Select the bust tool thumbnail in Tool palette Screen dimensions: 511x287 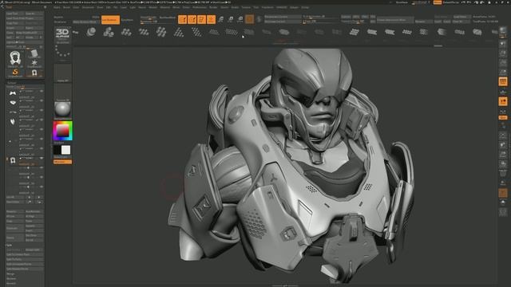pos(15,59)
